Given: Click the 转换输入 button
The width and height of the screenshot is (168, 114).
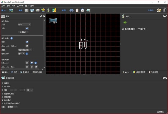Looking at the screenshot, I should tap(23, 32).
